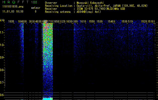Click the 0.7 kHz axis label
Screen dimensions: 158x100
click(2, 82)
